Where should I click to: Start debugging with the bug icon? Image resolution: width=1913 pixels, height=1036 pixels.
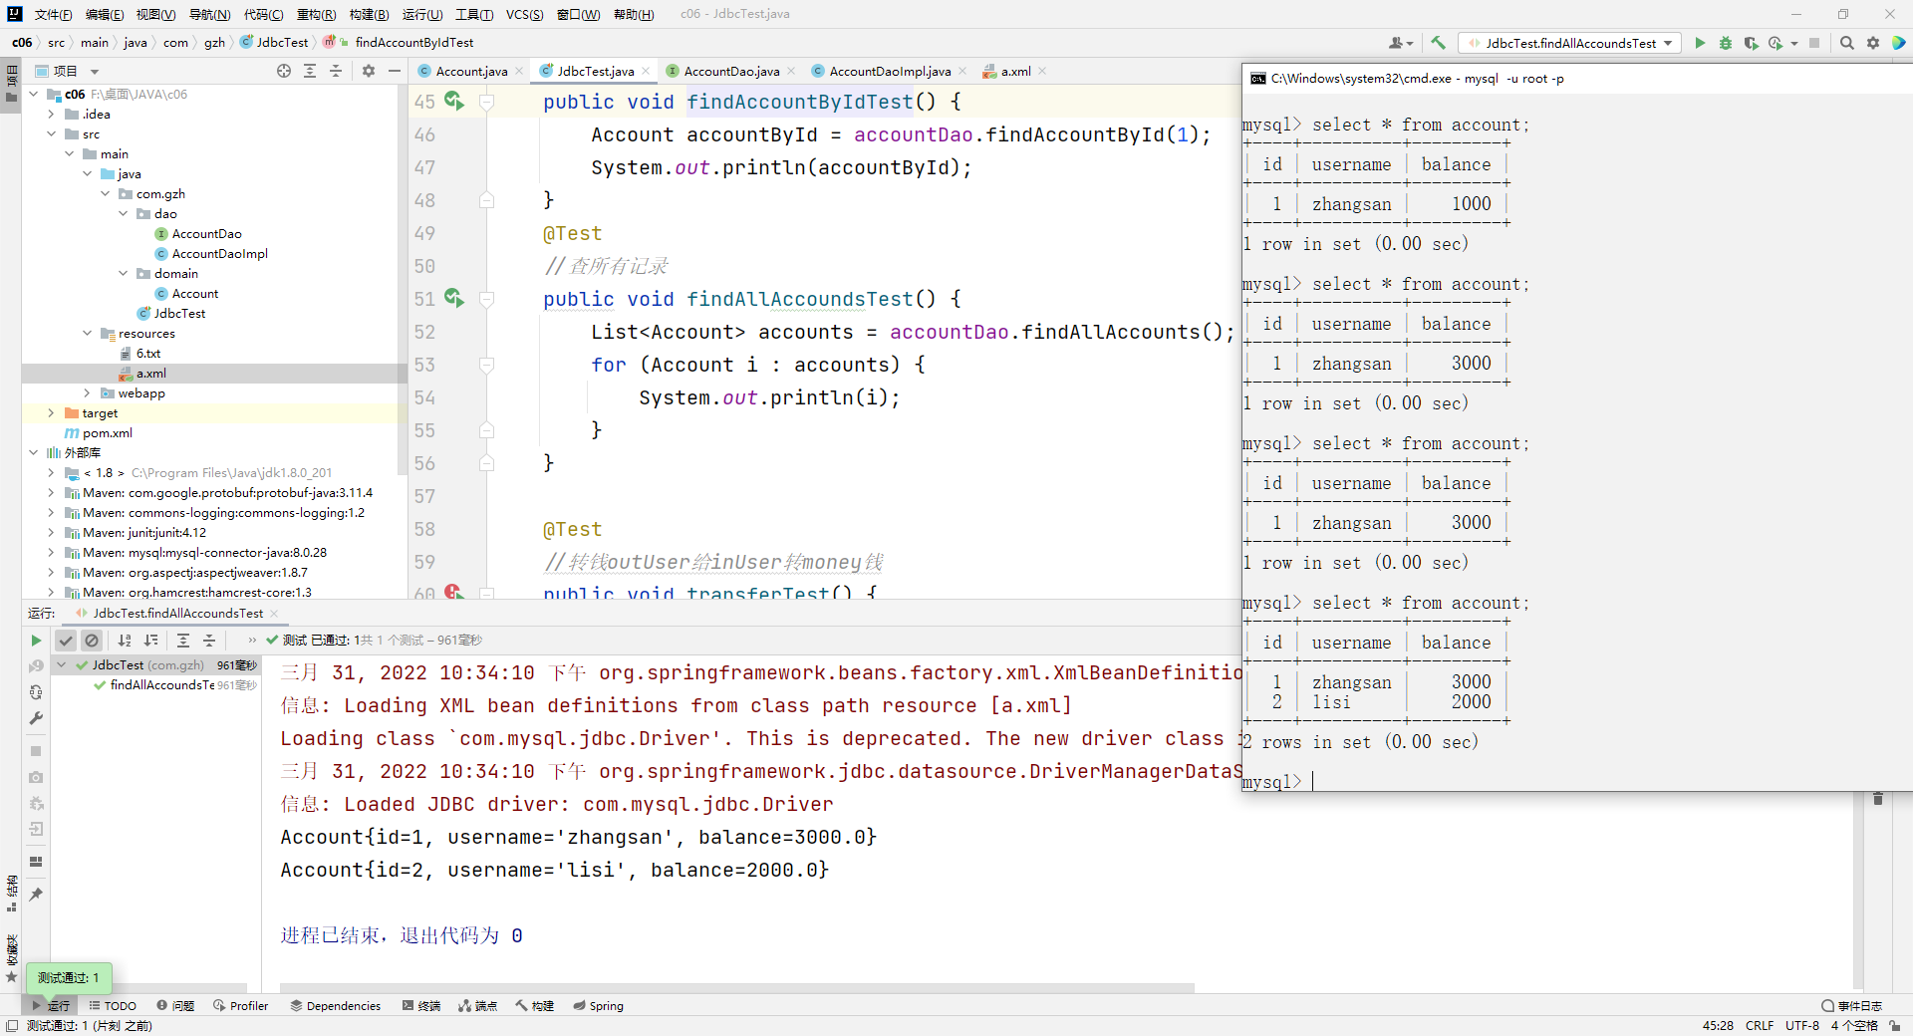(1726, 43)
